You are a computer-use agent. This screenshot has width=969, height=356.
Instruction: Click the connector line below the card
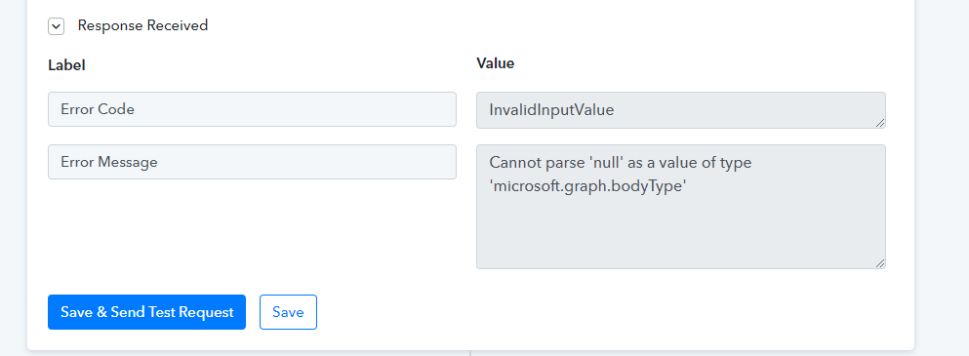[x=470, y=353]
